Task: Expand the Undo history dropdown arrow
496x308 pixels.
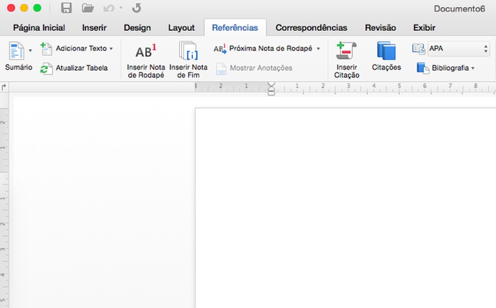Action: tap(121, 8)
